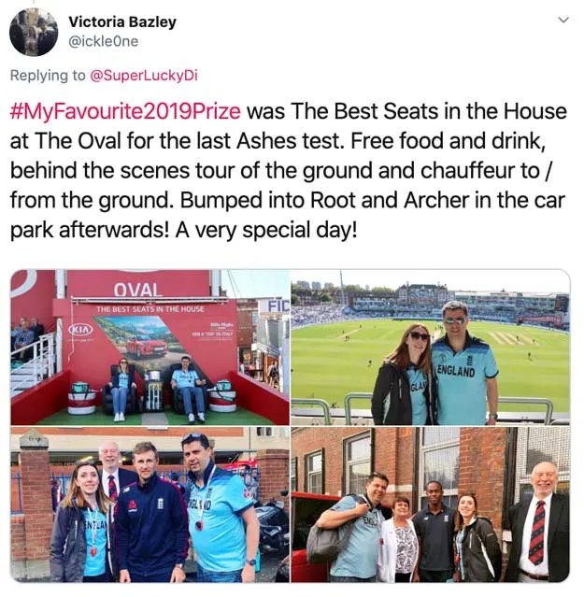This screenshot has width=584, height=597.
Task: Click 'The Best Seats in the House' banner
Action: [x=150, y=309]
